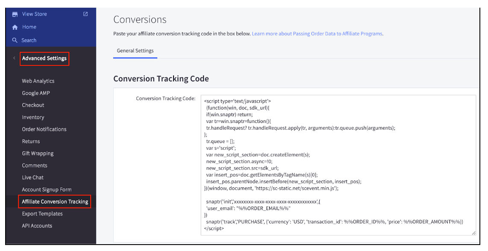The image size is (488, 251).
Task: Click the Conversions page title
Action: 140,20
